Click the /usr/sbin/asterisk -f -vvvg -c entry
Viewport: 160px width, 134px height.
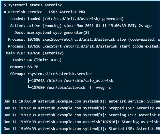click(79, 88)
